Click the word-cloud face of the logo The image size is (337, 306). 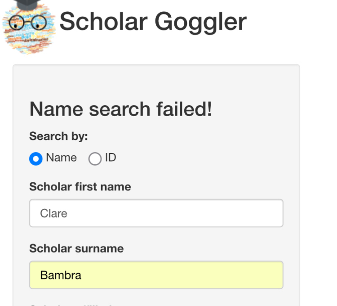click(x=28, y=40)
